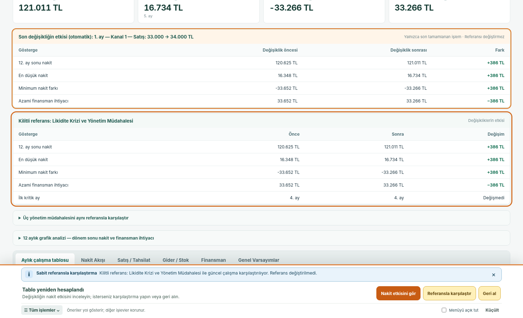Click the Değişim column header
The height and width of the screenshot is (318, 523).
point(496,134)
